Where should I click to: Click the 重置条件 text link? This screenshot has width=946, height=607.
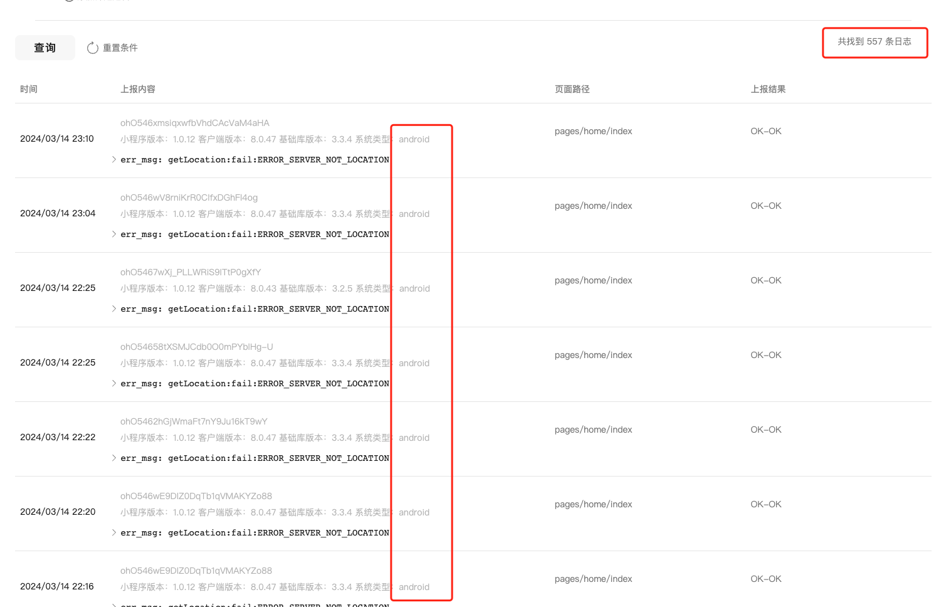(120, 48)
